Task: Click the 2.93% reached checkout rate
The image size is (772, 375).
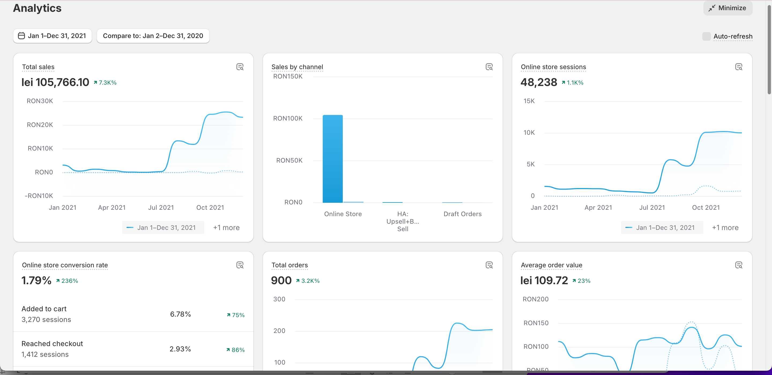Action: point(180,349)
